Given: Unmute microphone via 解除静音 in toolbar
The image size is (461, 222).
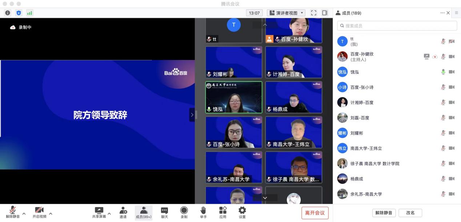Looking at the screenshot, I should pos(13,213).
